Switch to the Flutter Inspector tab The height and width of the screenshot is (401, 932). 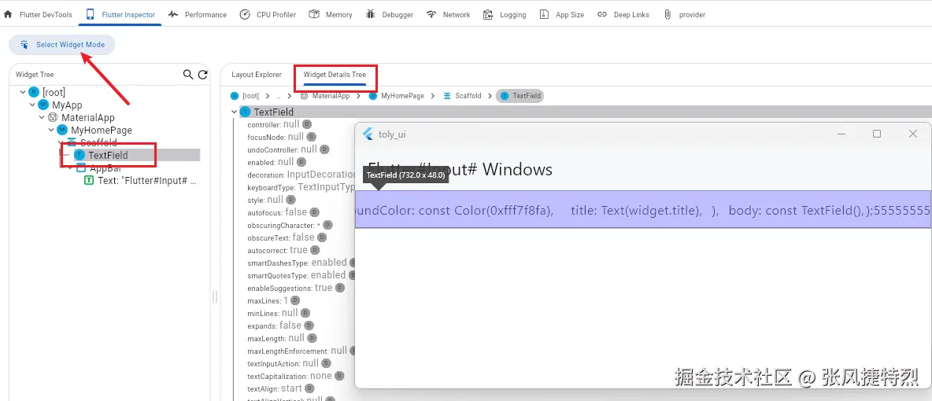121,14
